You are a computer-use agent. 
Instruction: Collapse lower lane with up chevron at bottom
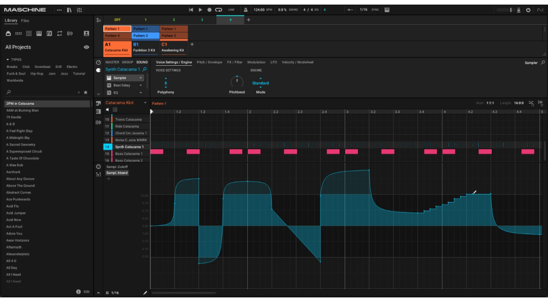click(98, 293)
